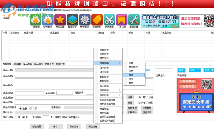The height and width of the screenshot is (132, 214).
Task: Open the 限时折扣 dropdown
Action: pyautogui.click(x=54, y=113)
